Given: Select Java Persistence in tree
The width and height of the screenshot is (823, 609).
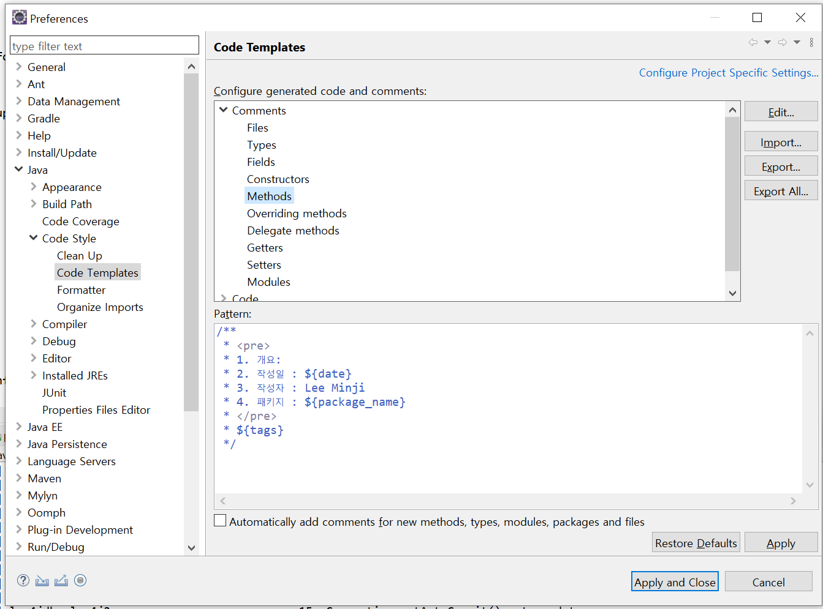Looking at the screenshot, I should (x=67, y=444).
